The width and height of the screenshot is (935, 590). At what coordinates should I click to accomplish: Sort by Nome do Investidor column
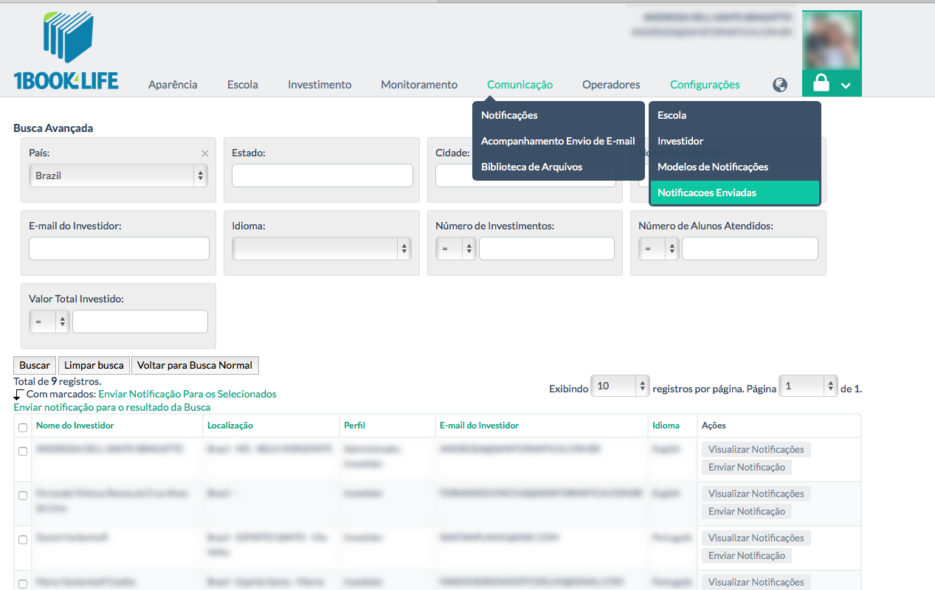tap(75, 426)
